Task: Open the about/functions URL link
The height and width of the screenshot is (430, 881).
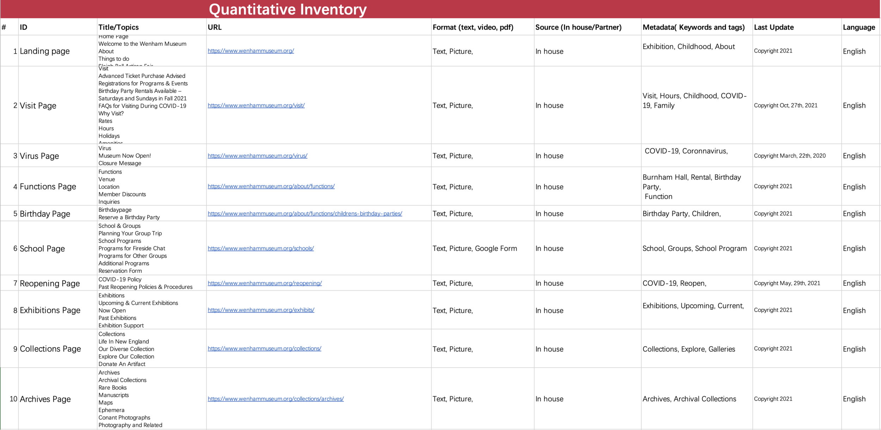Action: (271, 186)
